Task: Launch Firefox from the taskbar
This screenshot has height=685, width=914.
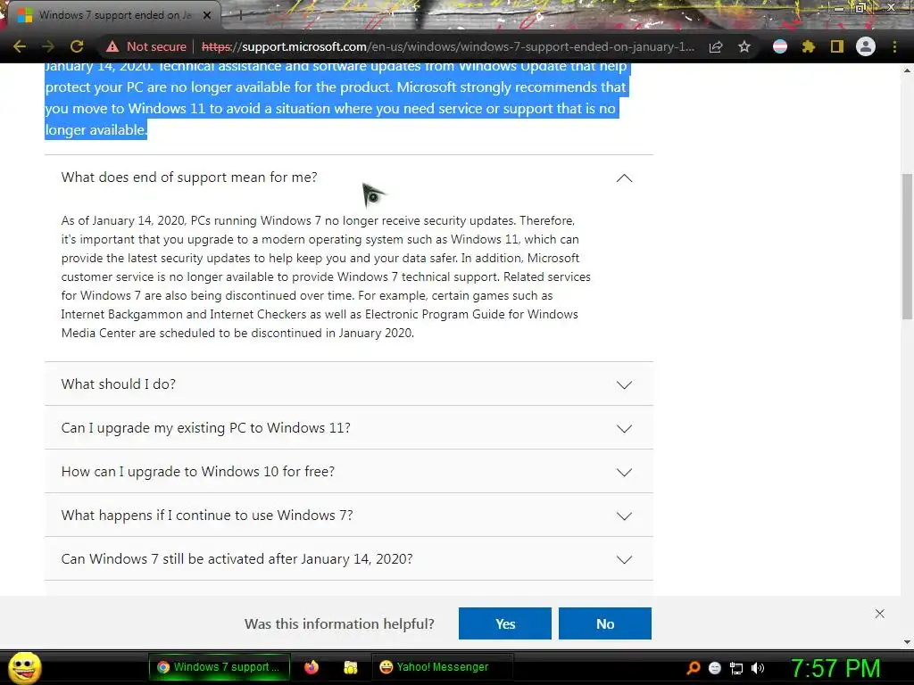Action: click(x=312, y=667)
